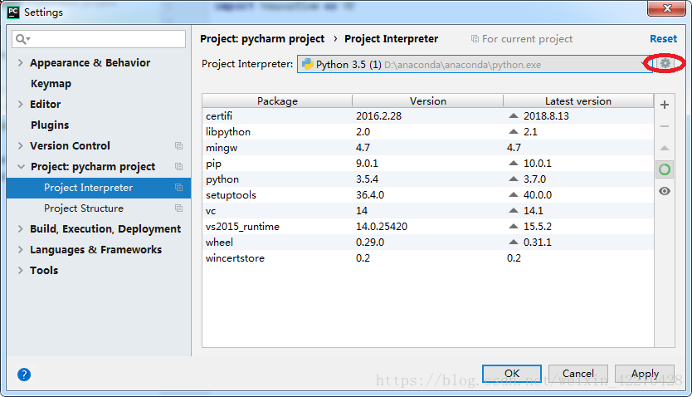Click the Latest version column header
692x397 pixels.
tap(578, 100)
